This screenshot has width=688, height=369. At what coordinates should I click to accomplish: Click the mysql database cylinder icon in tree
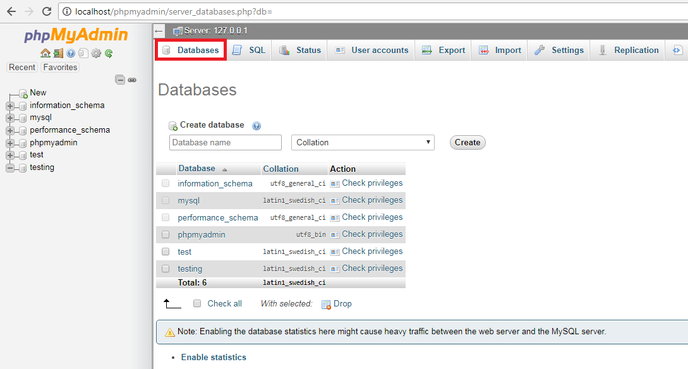pyautogui.click(x=23, y=118)
